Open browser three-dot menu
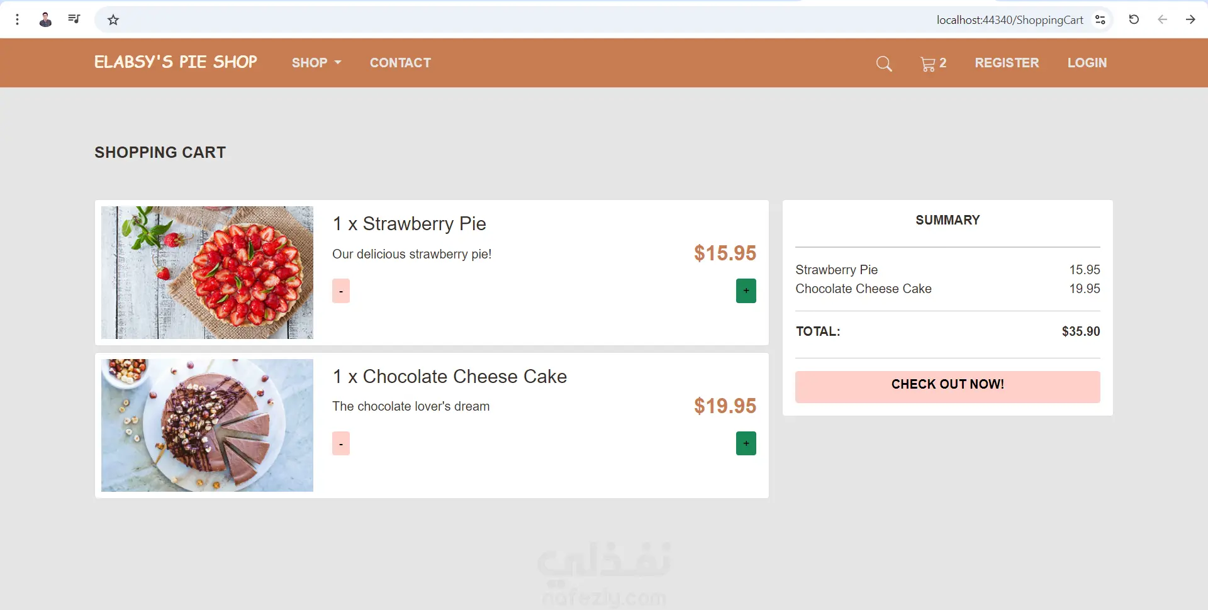 click(18, 20)
